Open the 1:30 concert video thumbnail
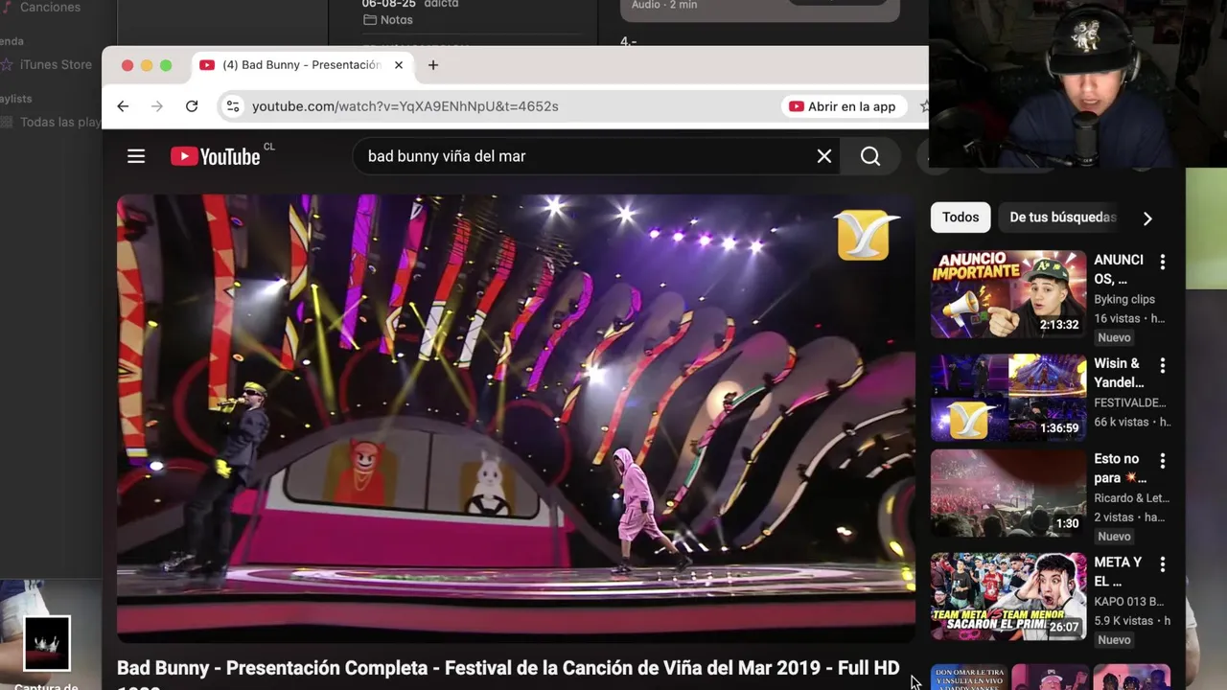Image resolution: width=1227 pixels, height=690 pixels. [x=1008, y=494]
